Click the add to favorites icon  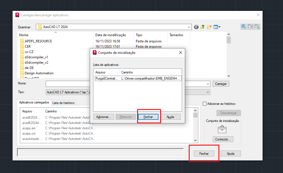(x=257, y=27)
